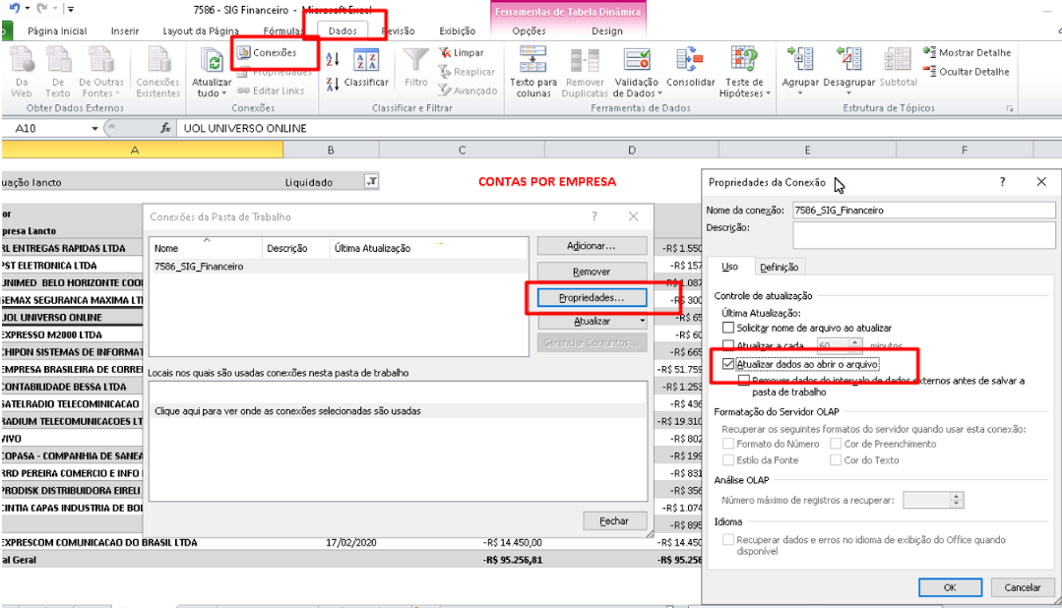1062x608 pixels.
Task: Sort by the Nome column header
Action: tap(206, 248)
